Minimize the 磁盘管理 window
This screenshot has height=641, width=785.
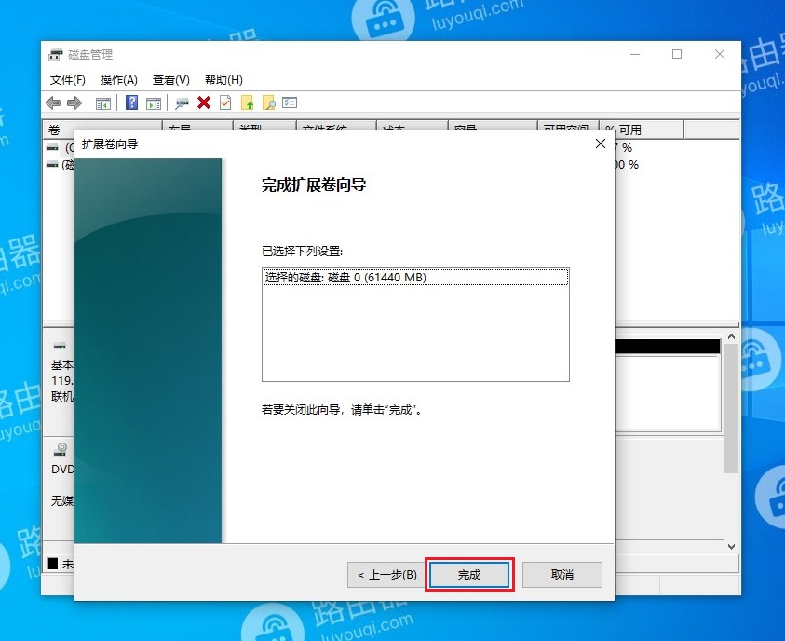click(635, 54)
